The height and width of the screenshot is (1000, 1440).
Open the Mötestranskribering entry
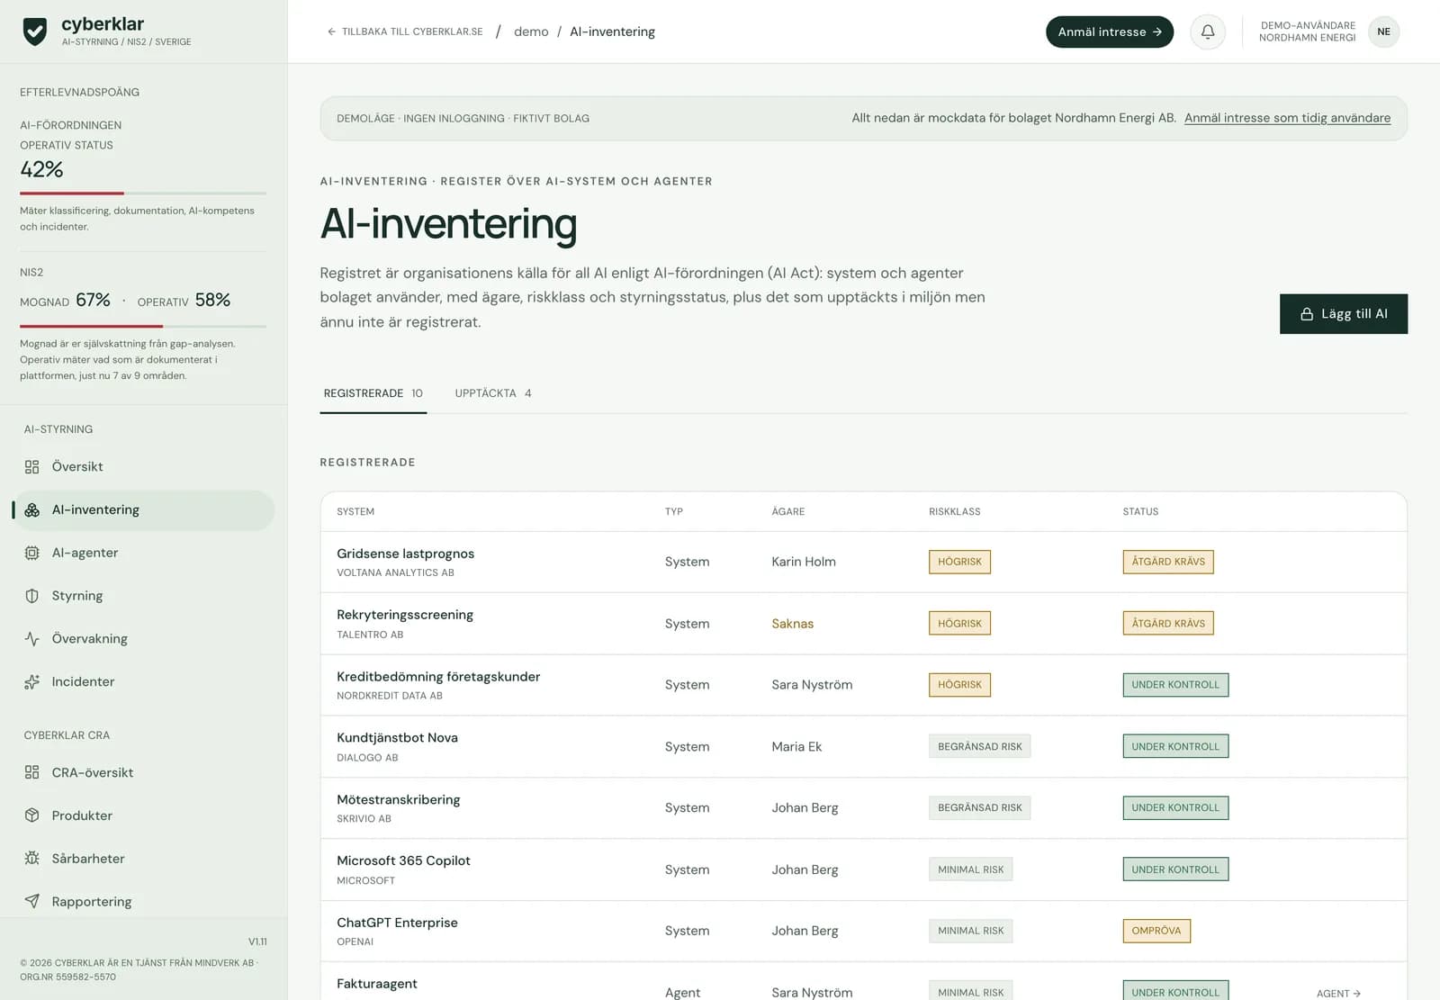863,808
